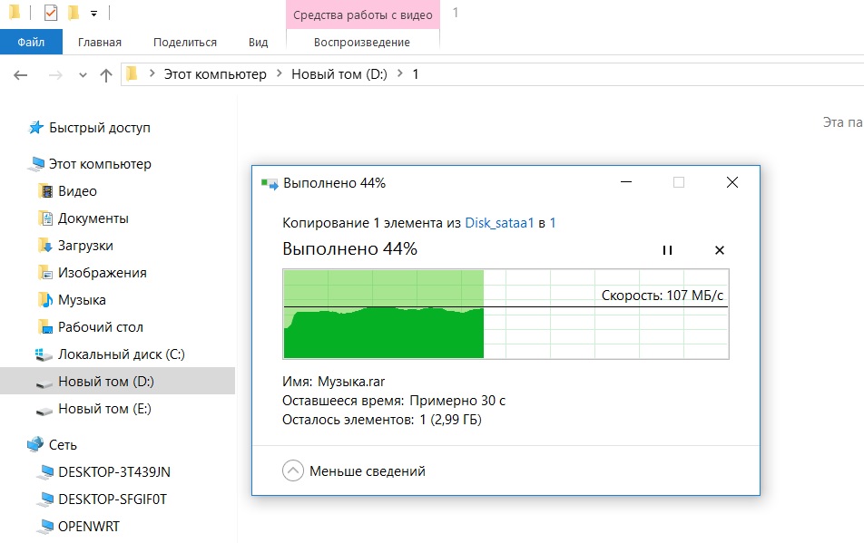Open source link Disk_sataa1 in copy dialog
The width and height of the screenshot is (864, 543).
[x=499, y=223]
